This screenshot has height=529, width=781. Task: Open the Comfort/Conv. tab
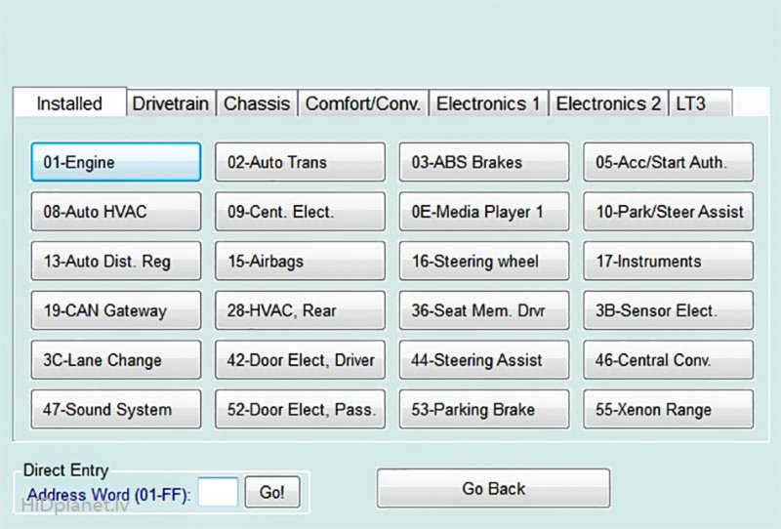point(363,103)
